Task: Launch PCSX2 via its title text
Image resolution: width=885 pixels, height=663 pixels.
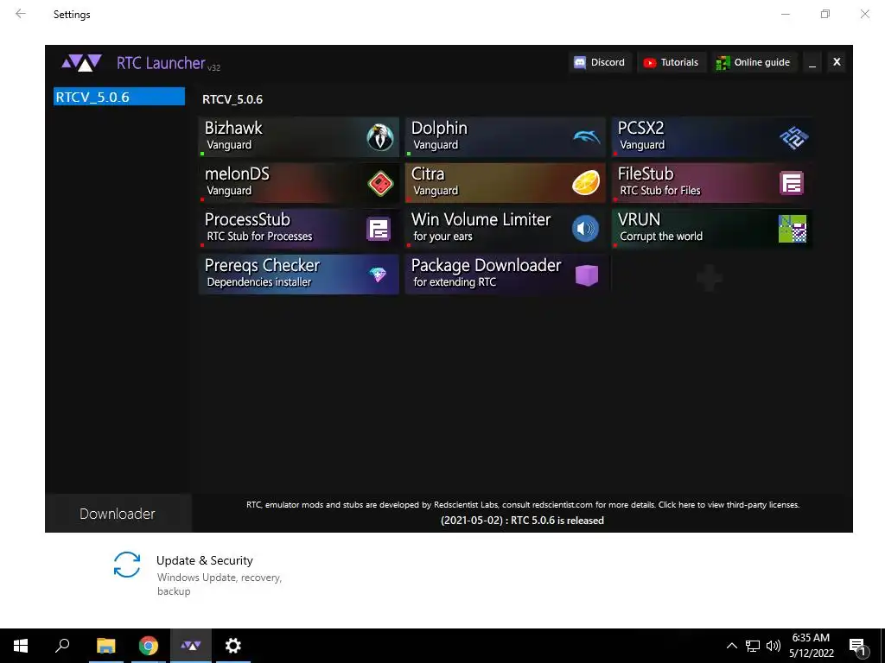Action: click(x=640, y=128)
